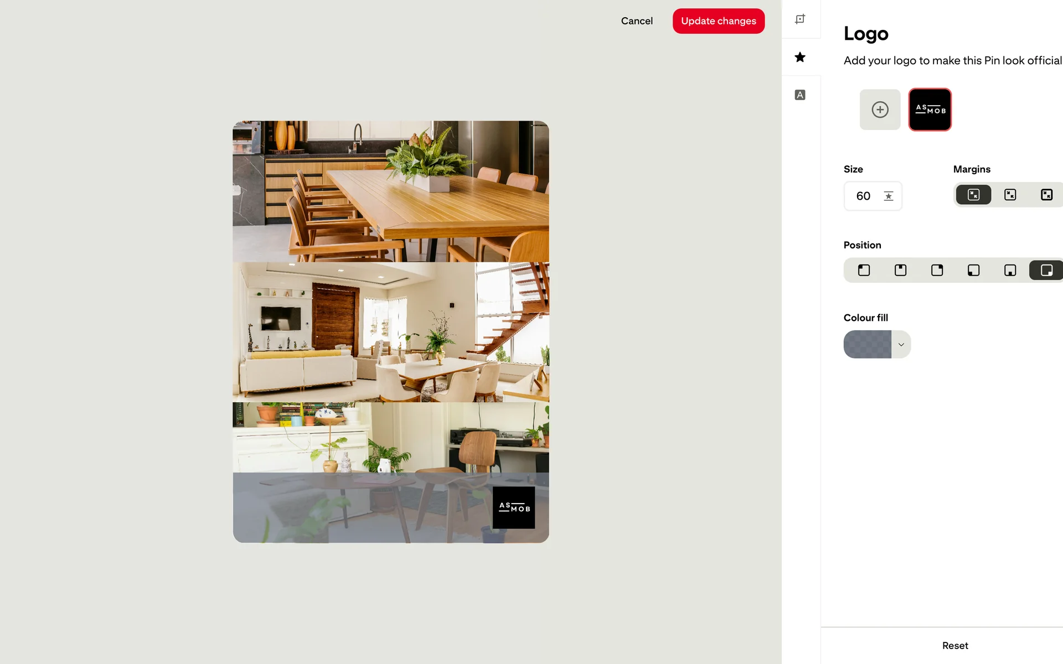Select the star logo tab icon

(x=800, y=57)
